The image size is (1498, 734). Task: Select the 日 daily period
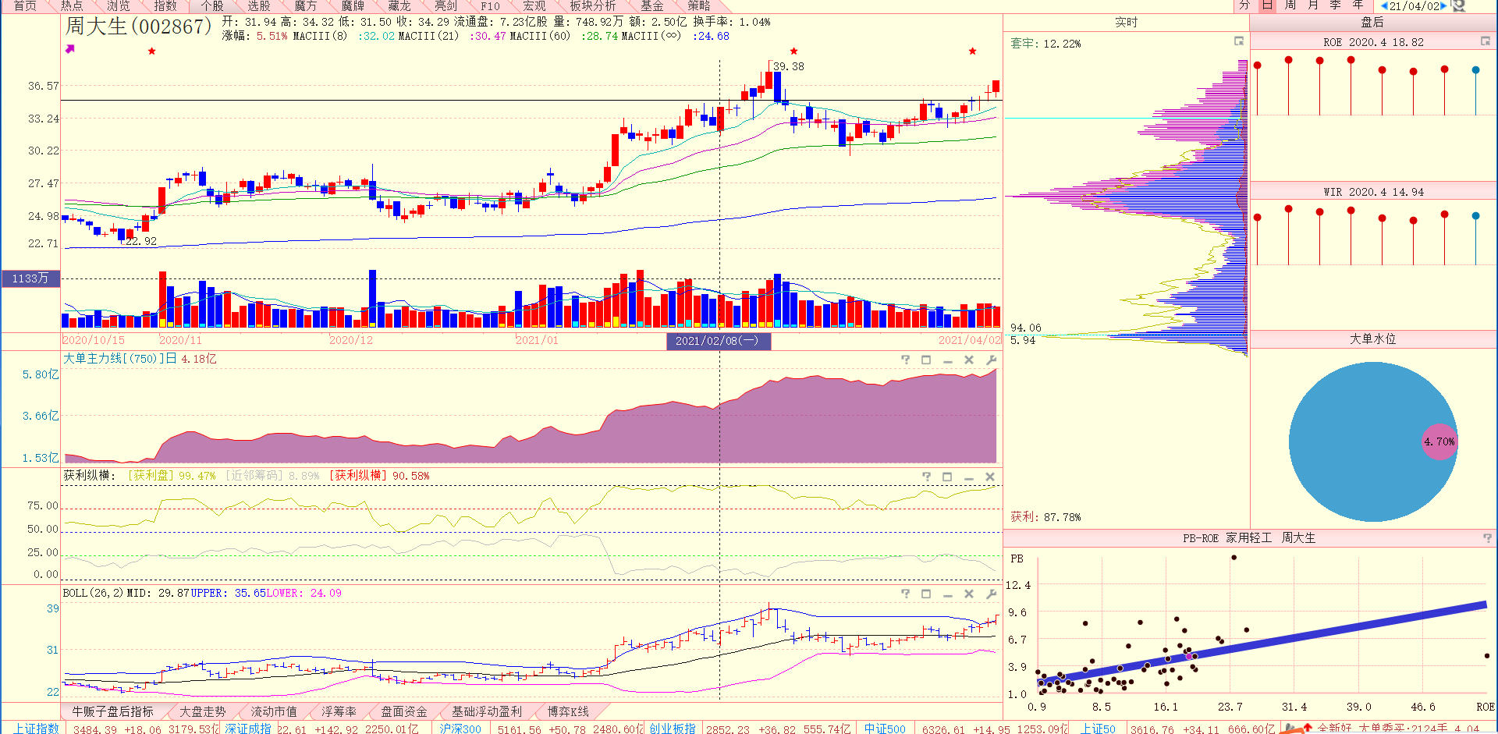1268,5
